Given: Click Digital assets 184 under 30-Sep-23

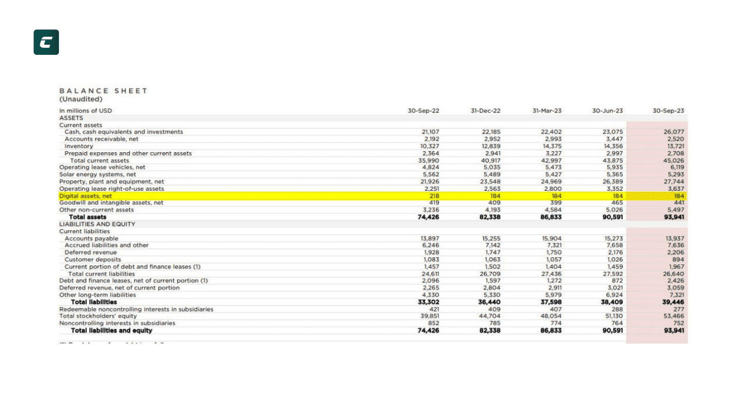Looking at the screenshot, I should click(x=679, y=196).
